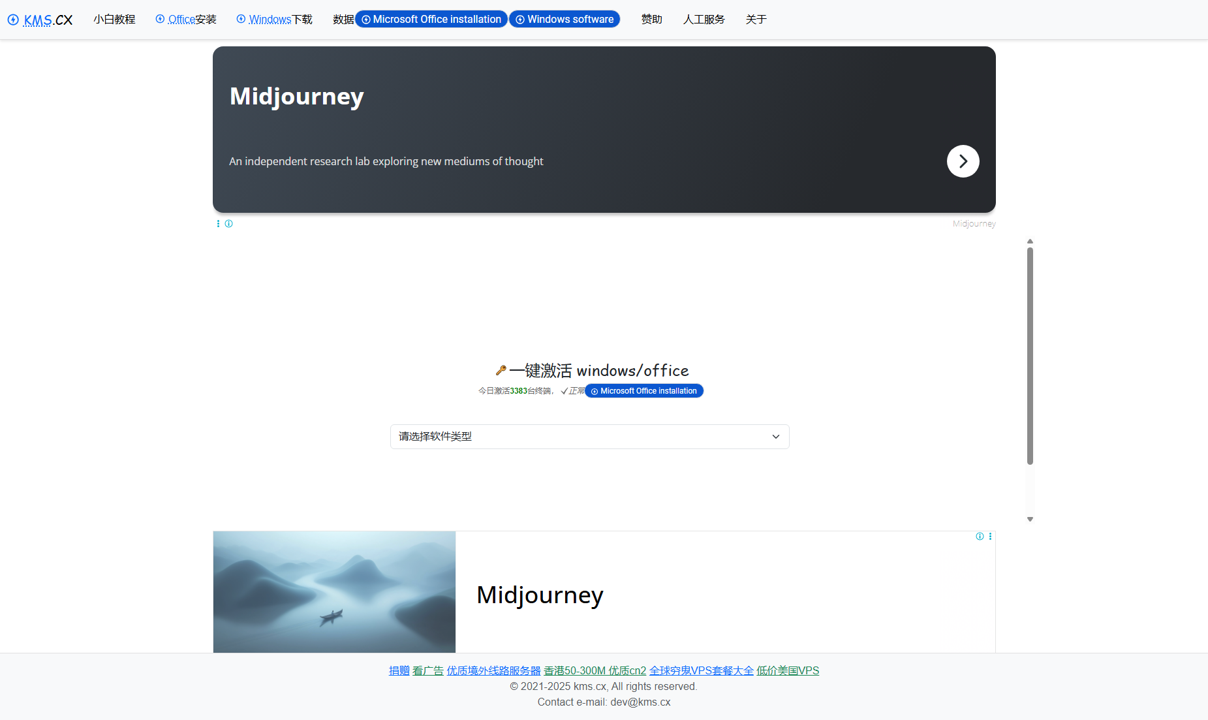The image size is (1208, 720).
Task: Click the logo circle icon beside KMS.CX
Action: click(13, 20)
